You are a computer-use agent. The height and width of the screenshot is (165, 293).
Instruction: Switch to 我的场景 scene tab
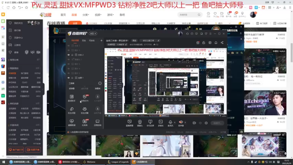pyautogui.click(x=75, y=40)
